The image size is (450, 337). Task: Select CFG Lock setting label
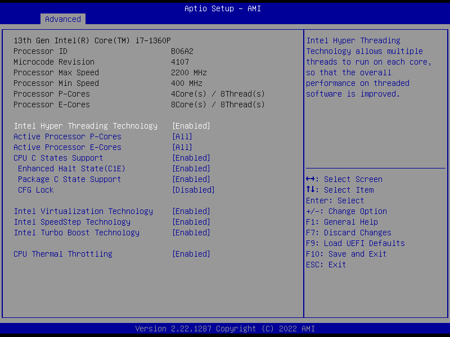pyautogui.click(x=36, y=190)
